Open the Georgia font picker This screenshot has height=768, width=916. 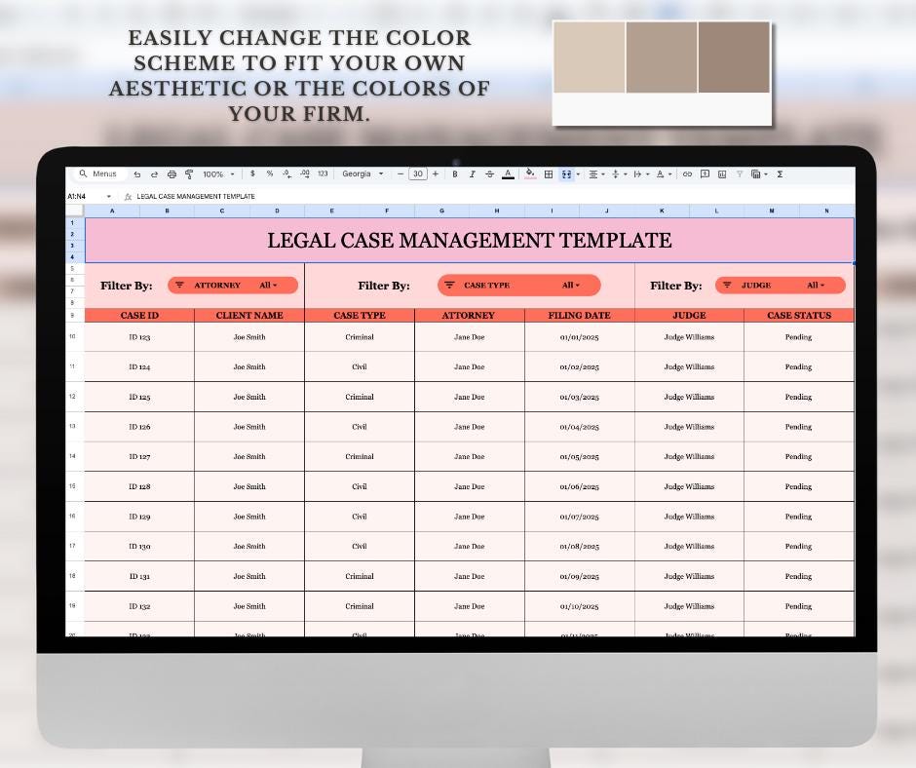pos(361,173)
